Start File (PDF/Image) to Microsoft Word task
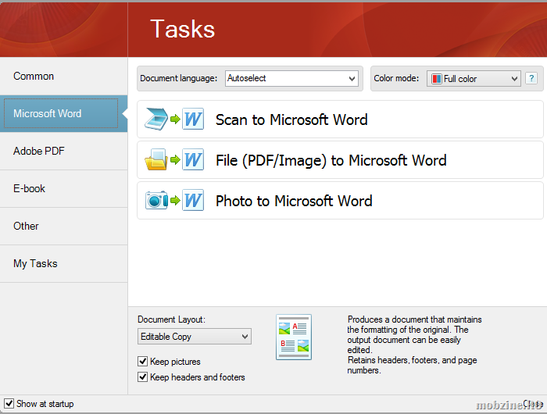The image size is (547, 414). click(340, 159)
